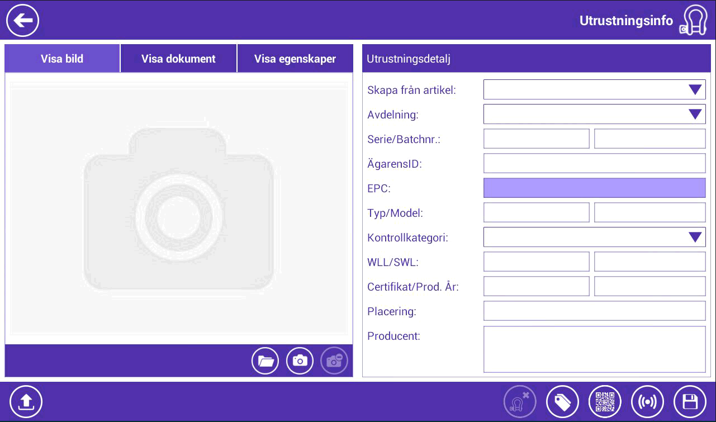Screen dimensions: 716x422
Task: Go back using the arrow icon
Action: [x=22, y=21]
